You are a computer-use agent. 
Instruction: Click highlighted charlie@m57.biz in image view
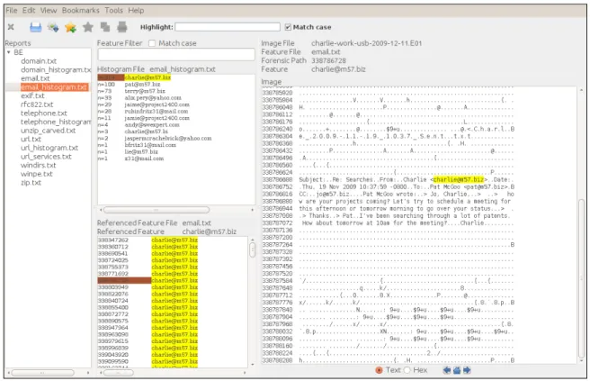[459, 180]
